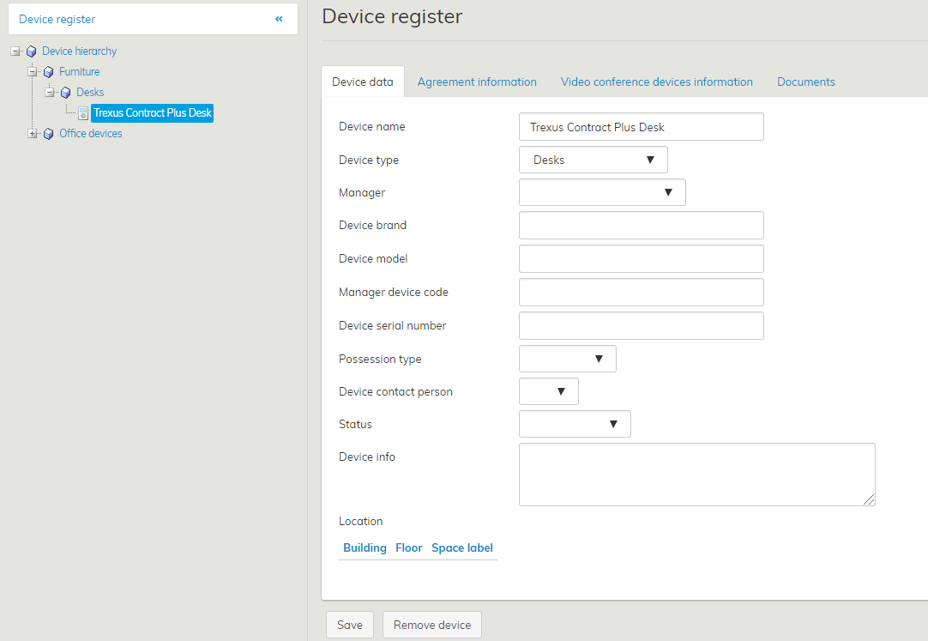The height and width of the screenshot is (641, 928).
Task: Collapse the Device hierarchy root node
Action: pos(15,51)
